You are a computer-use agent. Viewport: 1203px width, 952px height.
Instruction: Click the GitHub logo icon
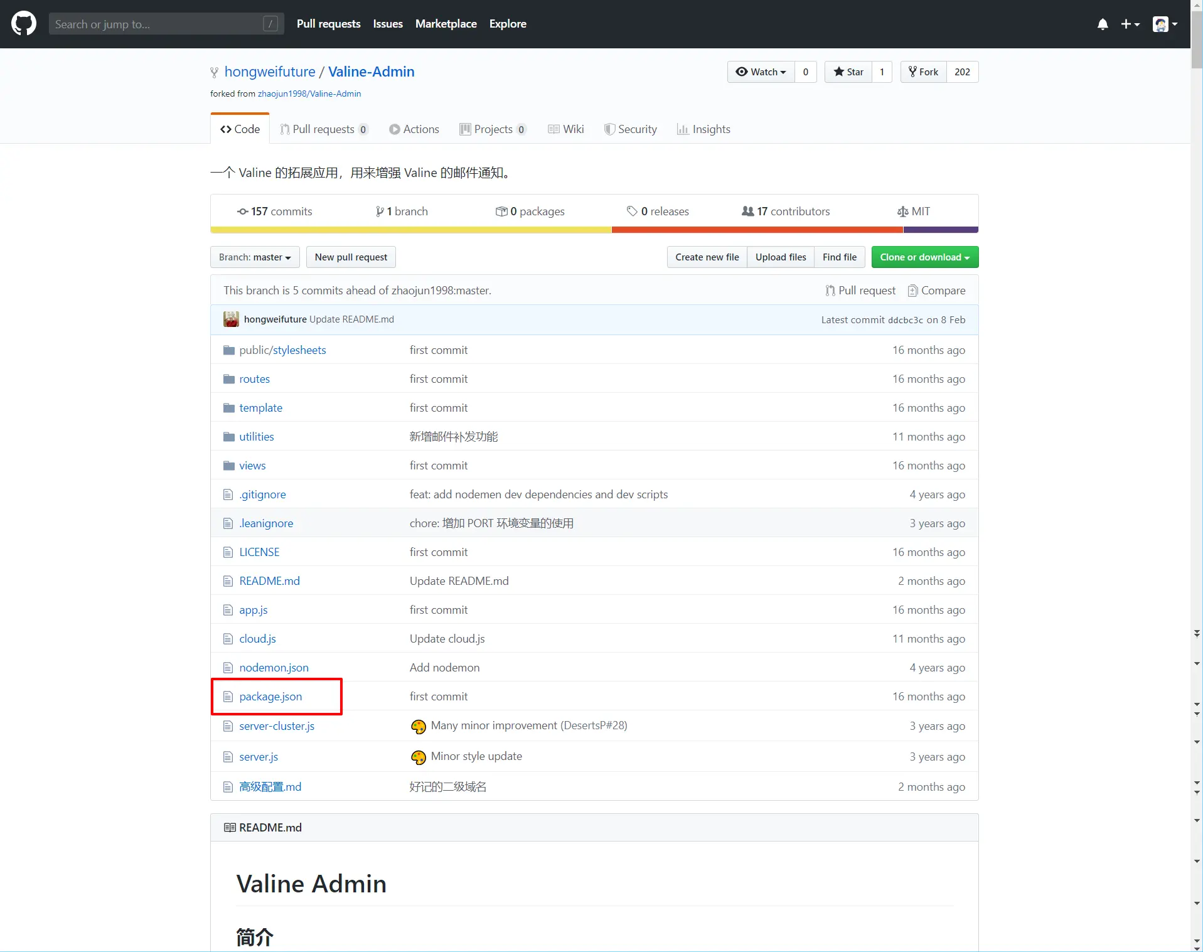pyautogui.click(x=24, y=24)
